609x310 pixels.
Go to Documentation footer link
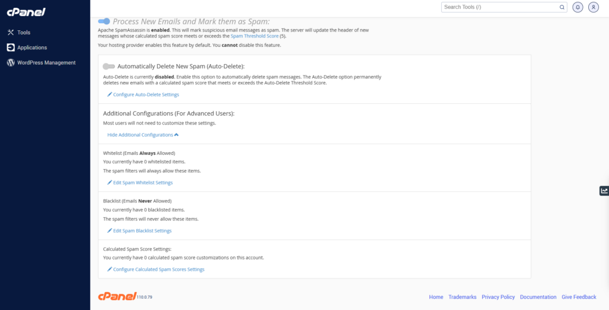point(538,297)
